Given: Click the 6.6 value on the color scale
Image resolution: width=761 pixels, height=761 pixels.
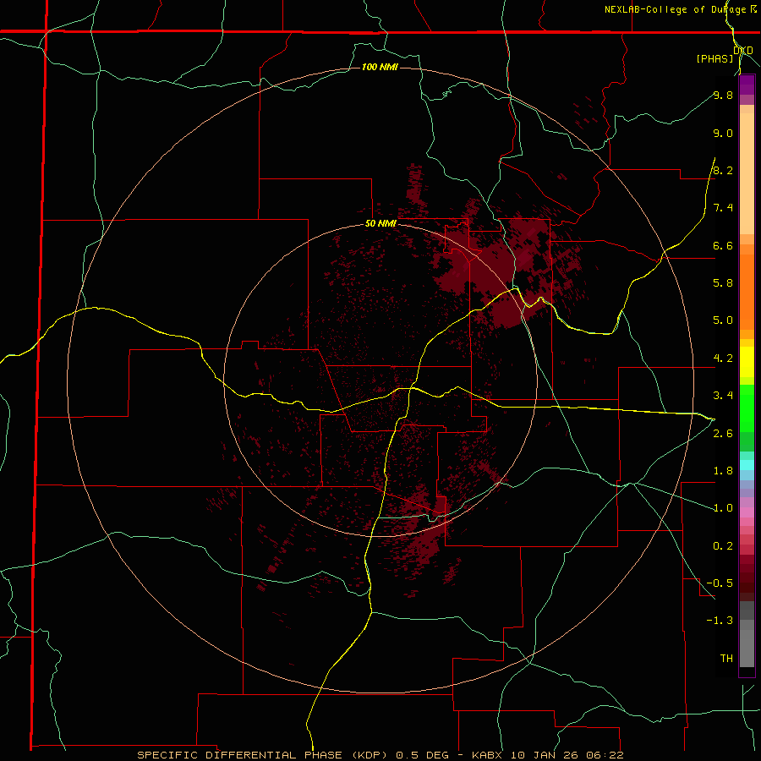Looking at the screenshot, I should pyautogui.click(x=723, y=245).
